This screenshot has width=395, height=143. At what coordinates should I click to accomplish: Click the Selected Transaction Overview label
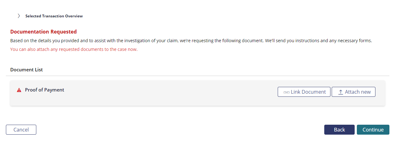click(54, 16)
